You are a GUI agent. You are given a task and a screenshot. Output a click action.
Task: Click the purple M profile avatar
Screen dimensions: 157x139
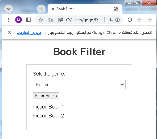[x=19, y=20]
